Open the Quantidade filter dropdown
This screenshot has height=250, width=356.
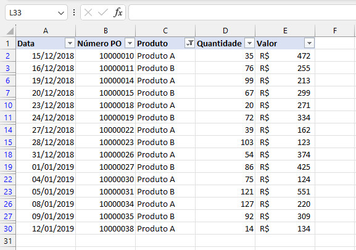tap(249, 43)
